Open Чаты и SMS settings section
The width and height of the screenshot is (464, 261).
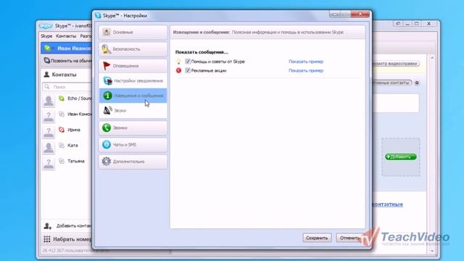(133, 145)
